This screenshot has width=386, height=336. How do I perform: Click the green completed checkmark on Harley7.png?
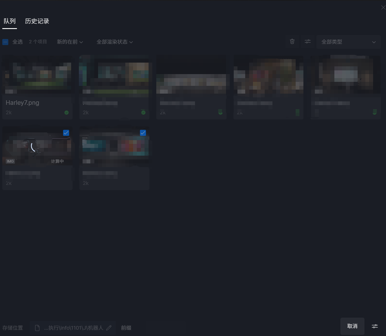[67, 113]
